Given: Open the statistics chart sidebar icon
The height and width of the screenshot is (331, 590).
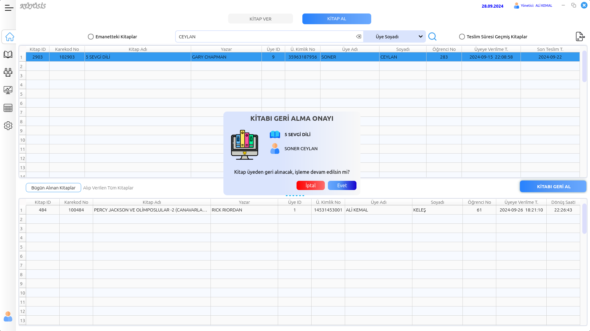Looking at the screenshot, I should click(8, 90).
